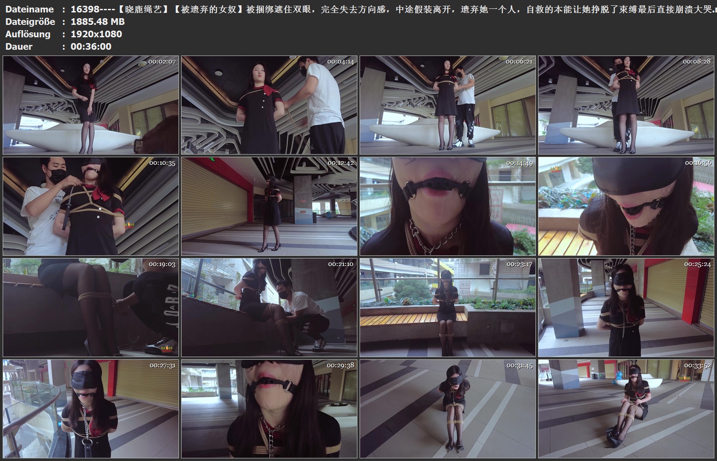The image size is (717, 461).
Task: Select the frame marked 00:29:38
Action: [269, 409]
